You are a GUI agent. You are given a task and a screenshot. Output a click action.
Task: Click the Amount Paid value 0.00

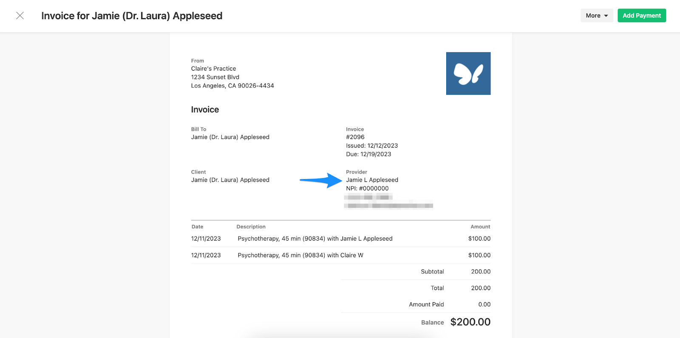pyautogui.click(x=484, y=304)
